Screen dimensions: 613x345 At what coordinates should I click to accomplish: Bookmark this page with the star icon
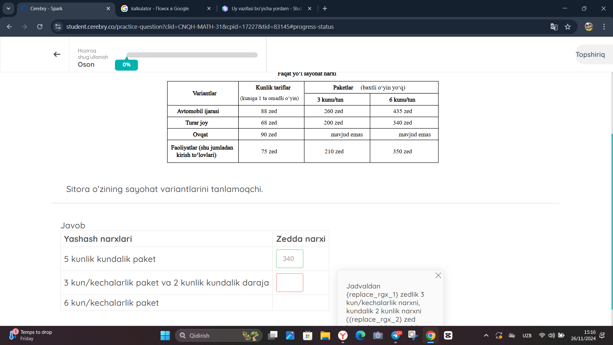coord(568,27)
